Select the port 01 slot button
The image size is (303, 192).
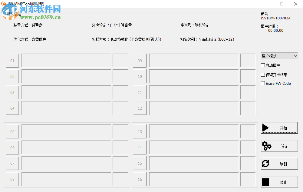click(x=12, y=60)
